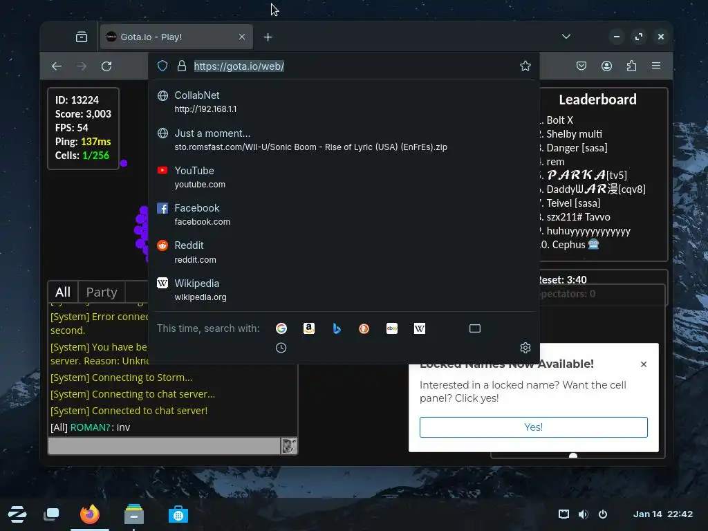
Task: Click the Score: 3,003 stat
Action: coord(83,114)
